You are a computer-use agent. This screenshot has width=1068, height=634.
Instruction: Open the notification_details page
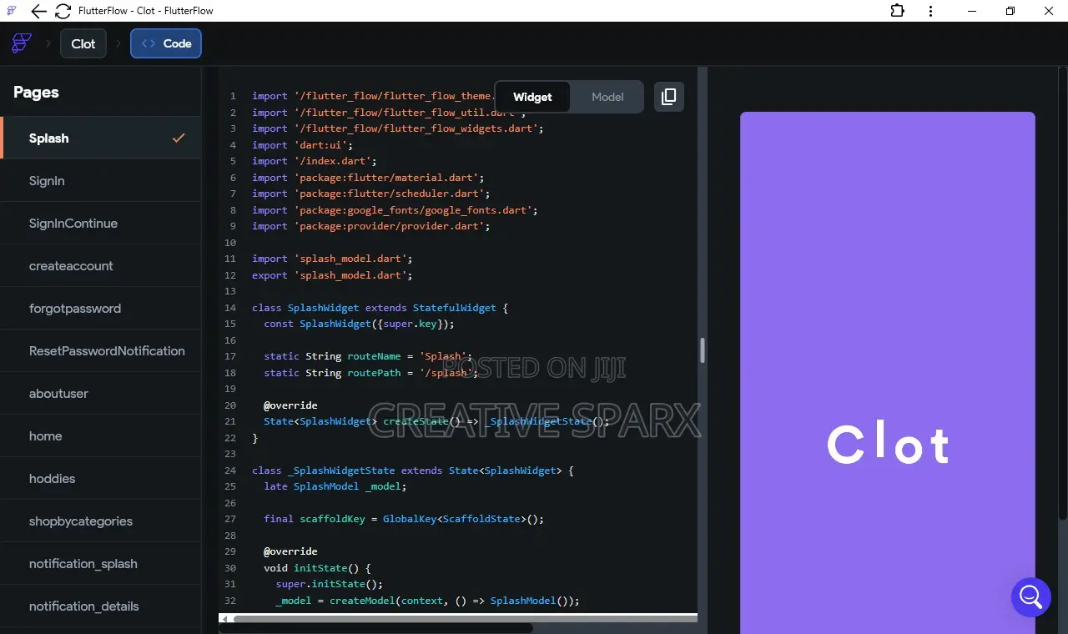coord(101,606)
